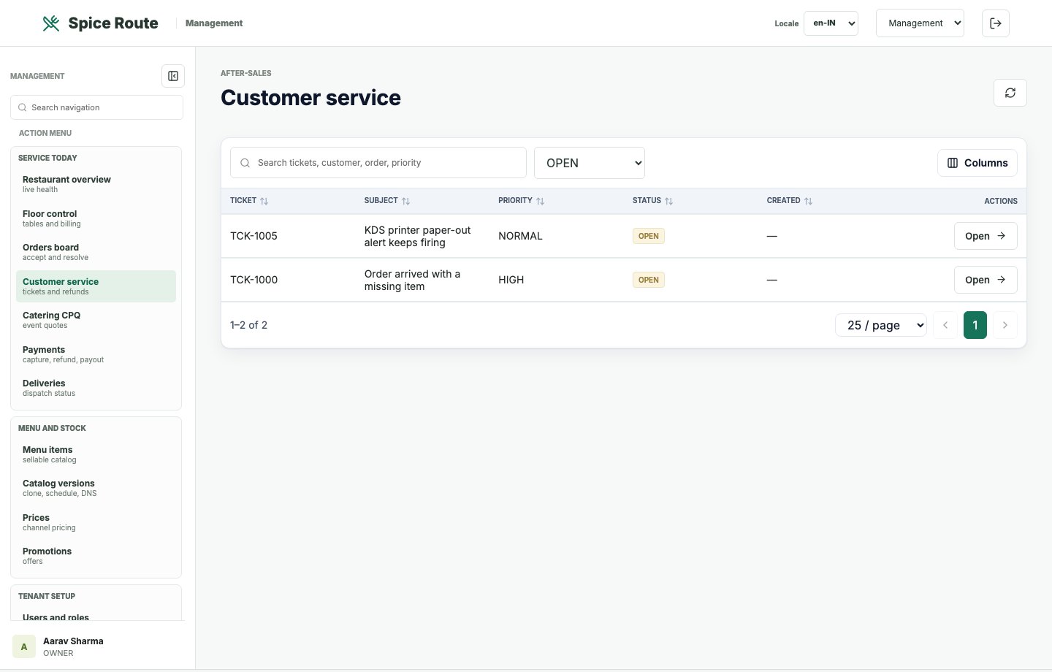This screenshot has height=672, width=1052.
Task: Open Promotions offers page
Action: [96, 556]
